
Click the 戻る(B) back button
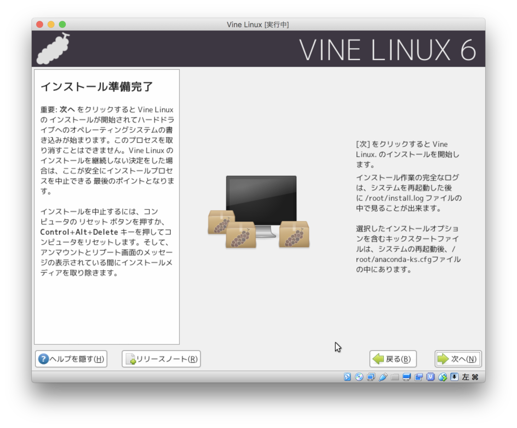click(393, 359)
